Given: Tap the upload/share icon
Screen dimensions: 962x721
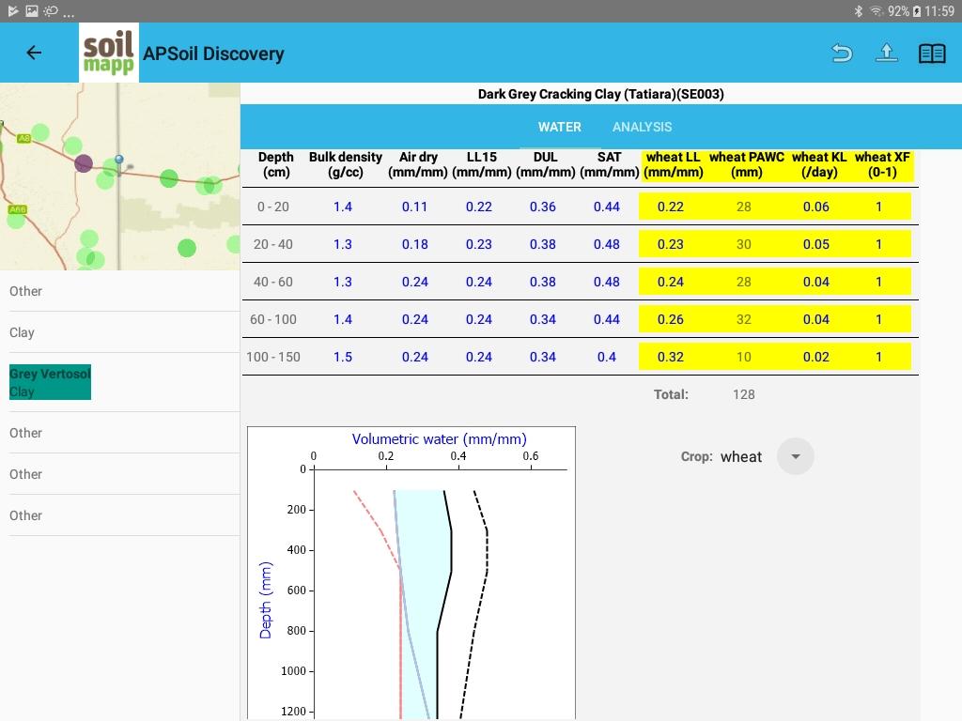Looking at the screenshot, I should (x=886, y=54).
